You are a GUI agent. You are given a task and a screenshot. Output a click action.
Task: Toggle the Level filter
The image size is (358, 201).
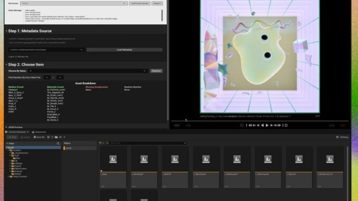coord(80,148)
